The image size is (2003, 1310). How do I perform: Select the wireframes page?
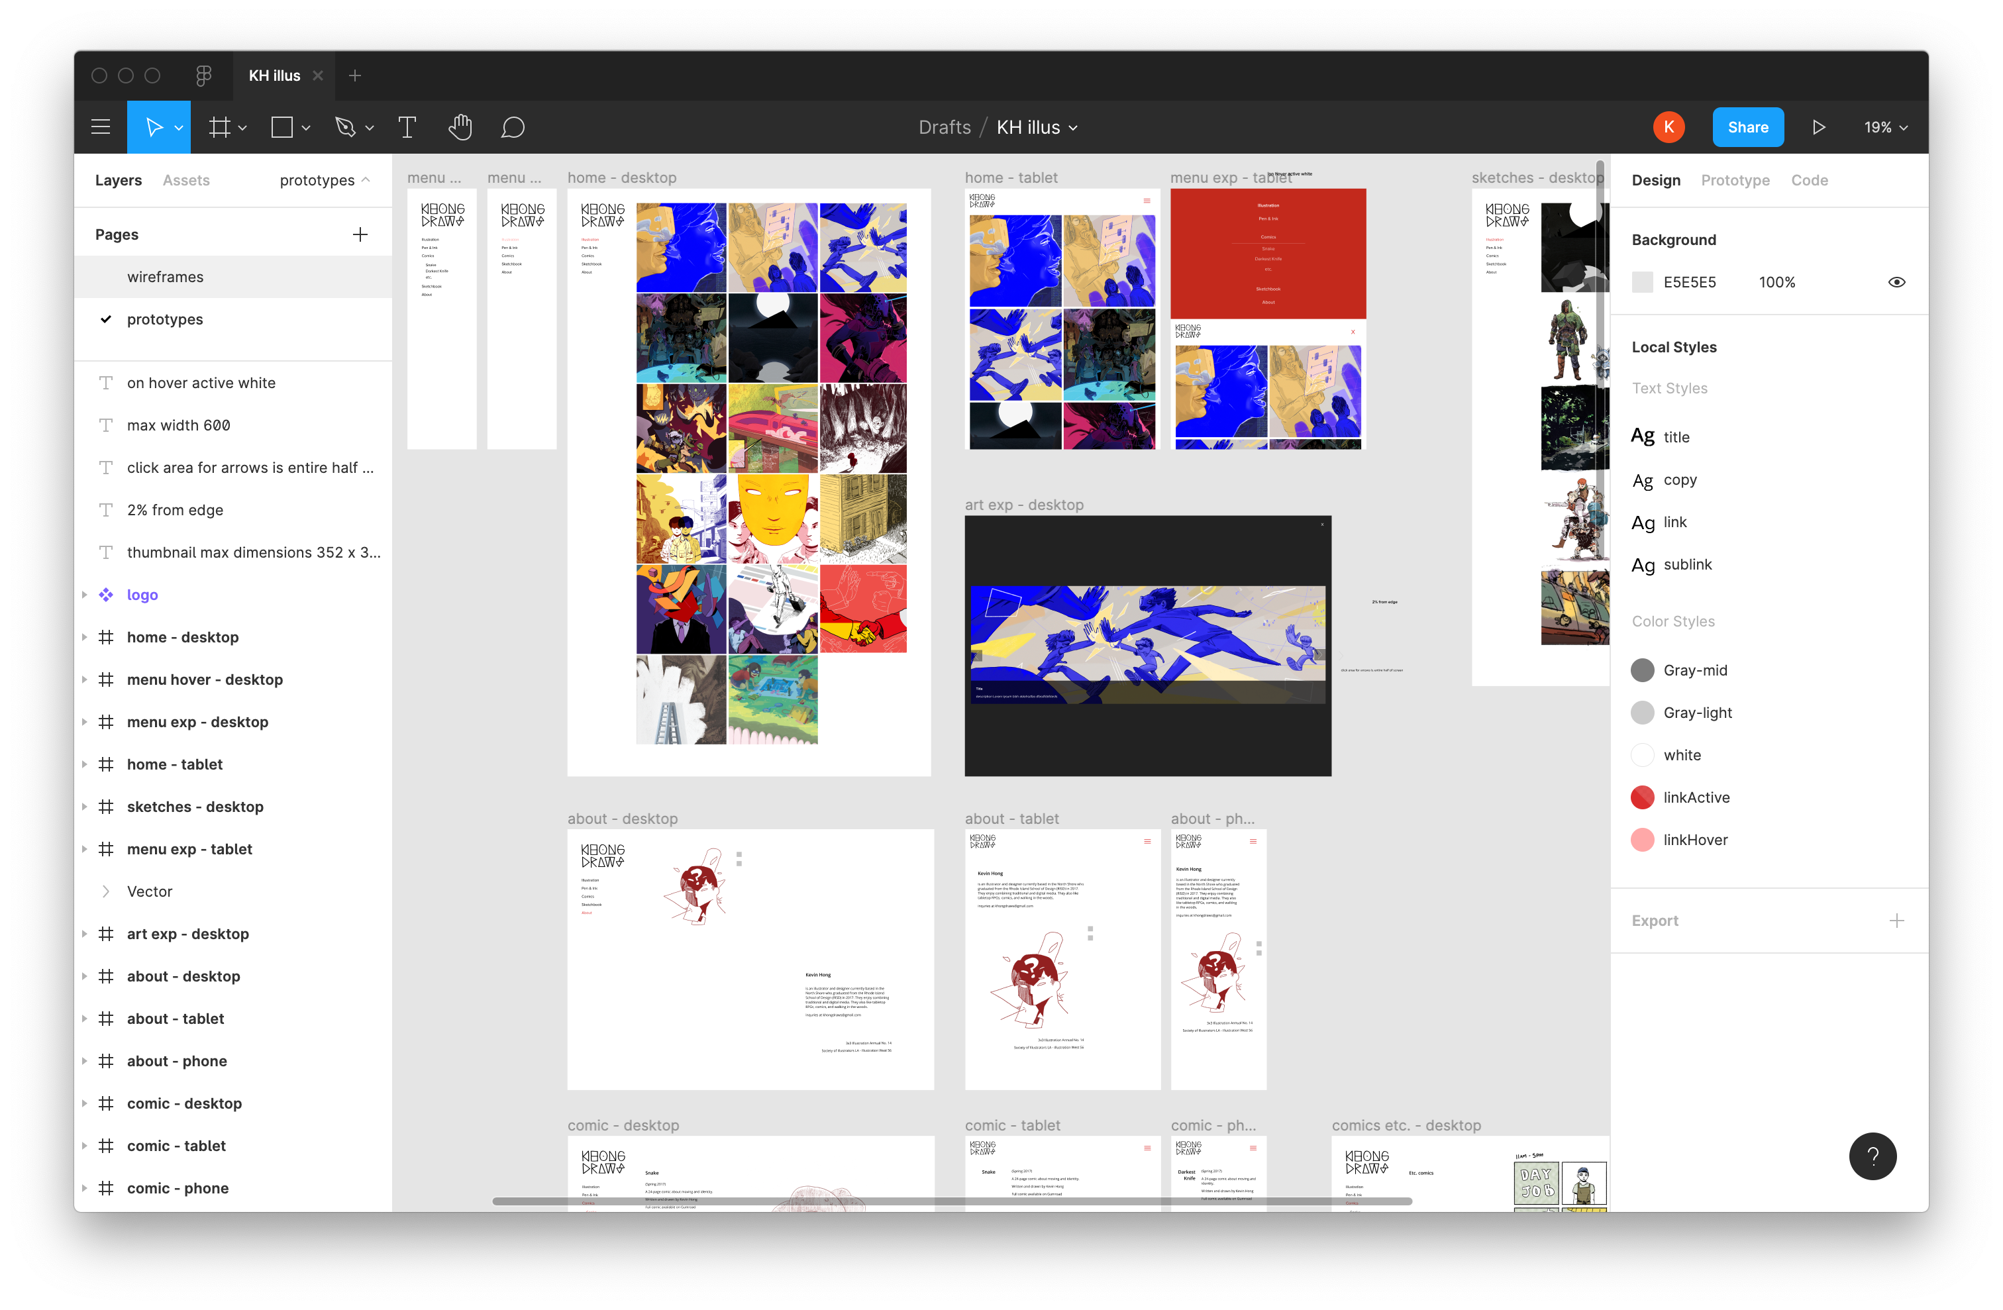point(233,277)
